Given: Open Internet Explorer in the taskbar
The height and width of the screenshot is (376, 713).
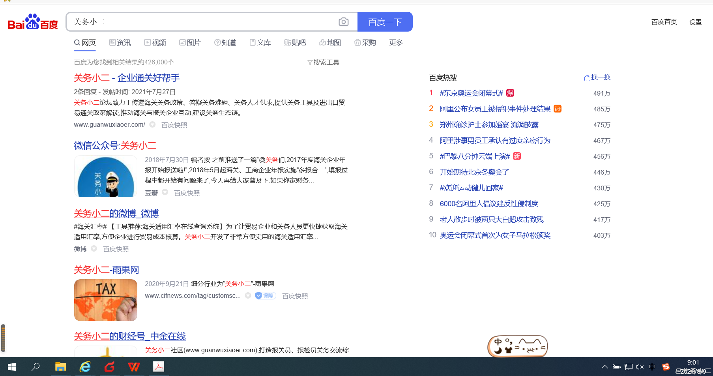Looking at the screenshot, I should [85, 367].
